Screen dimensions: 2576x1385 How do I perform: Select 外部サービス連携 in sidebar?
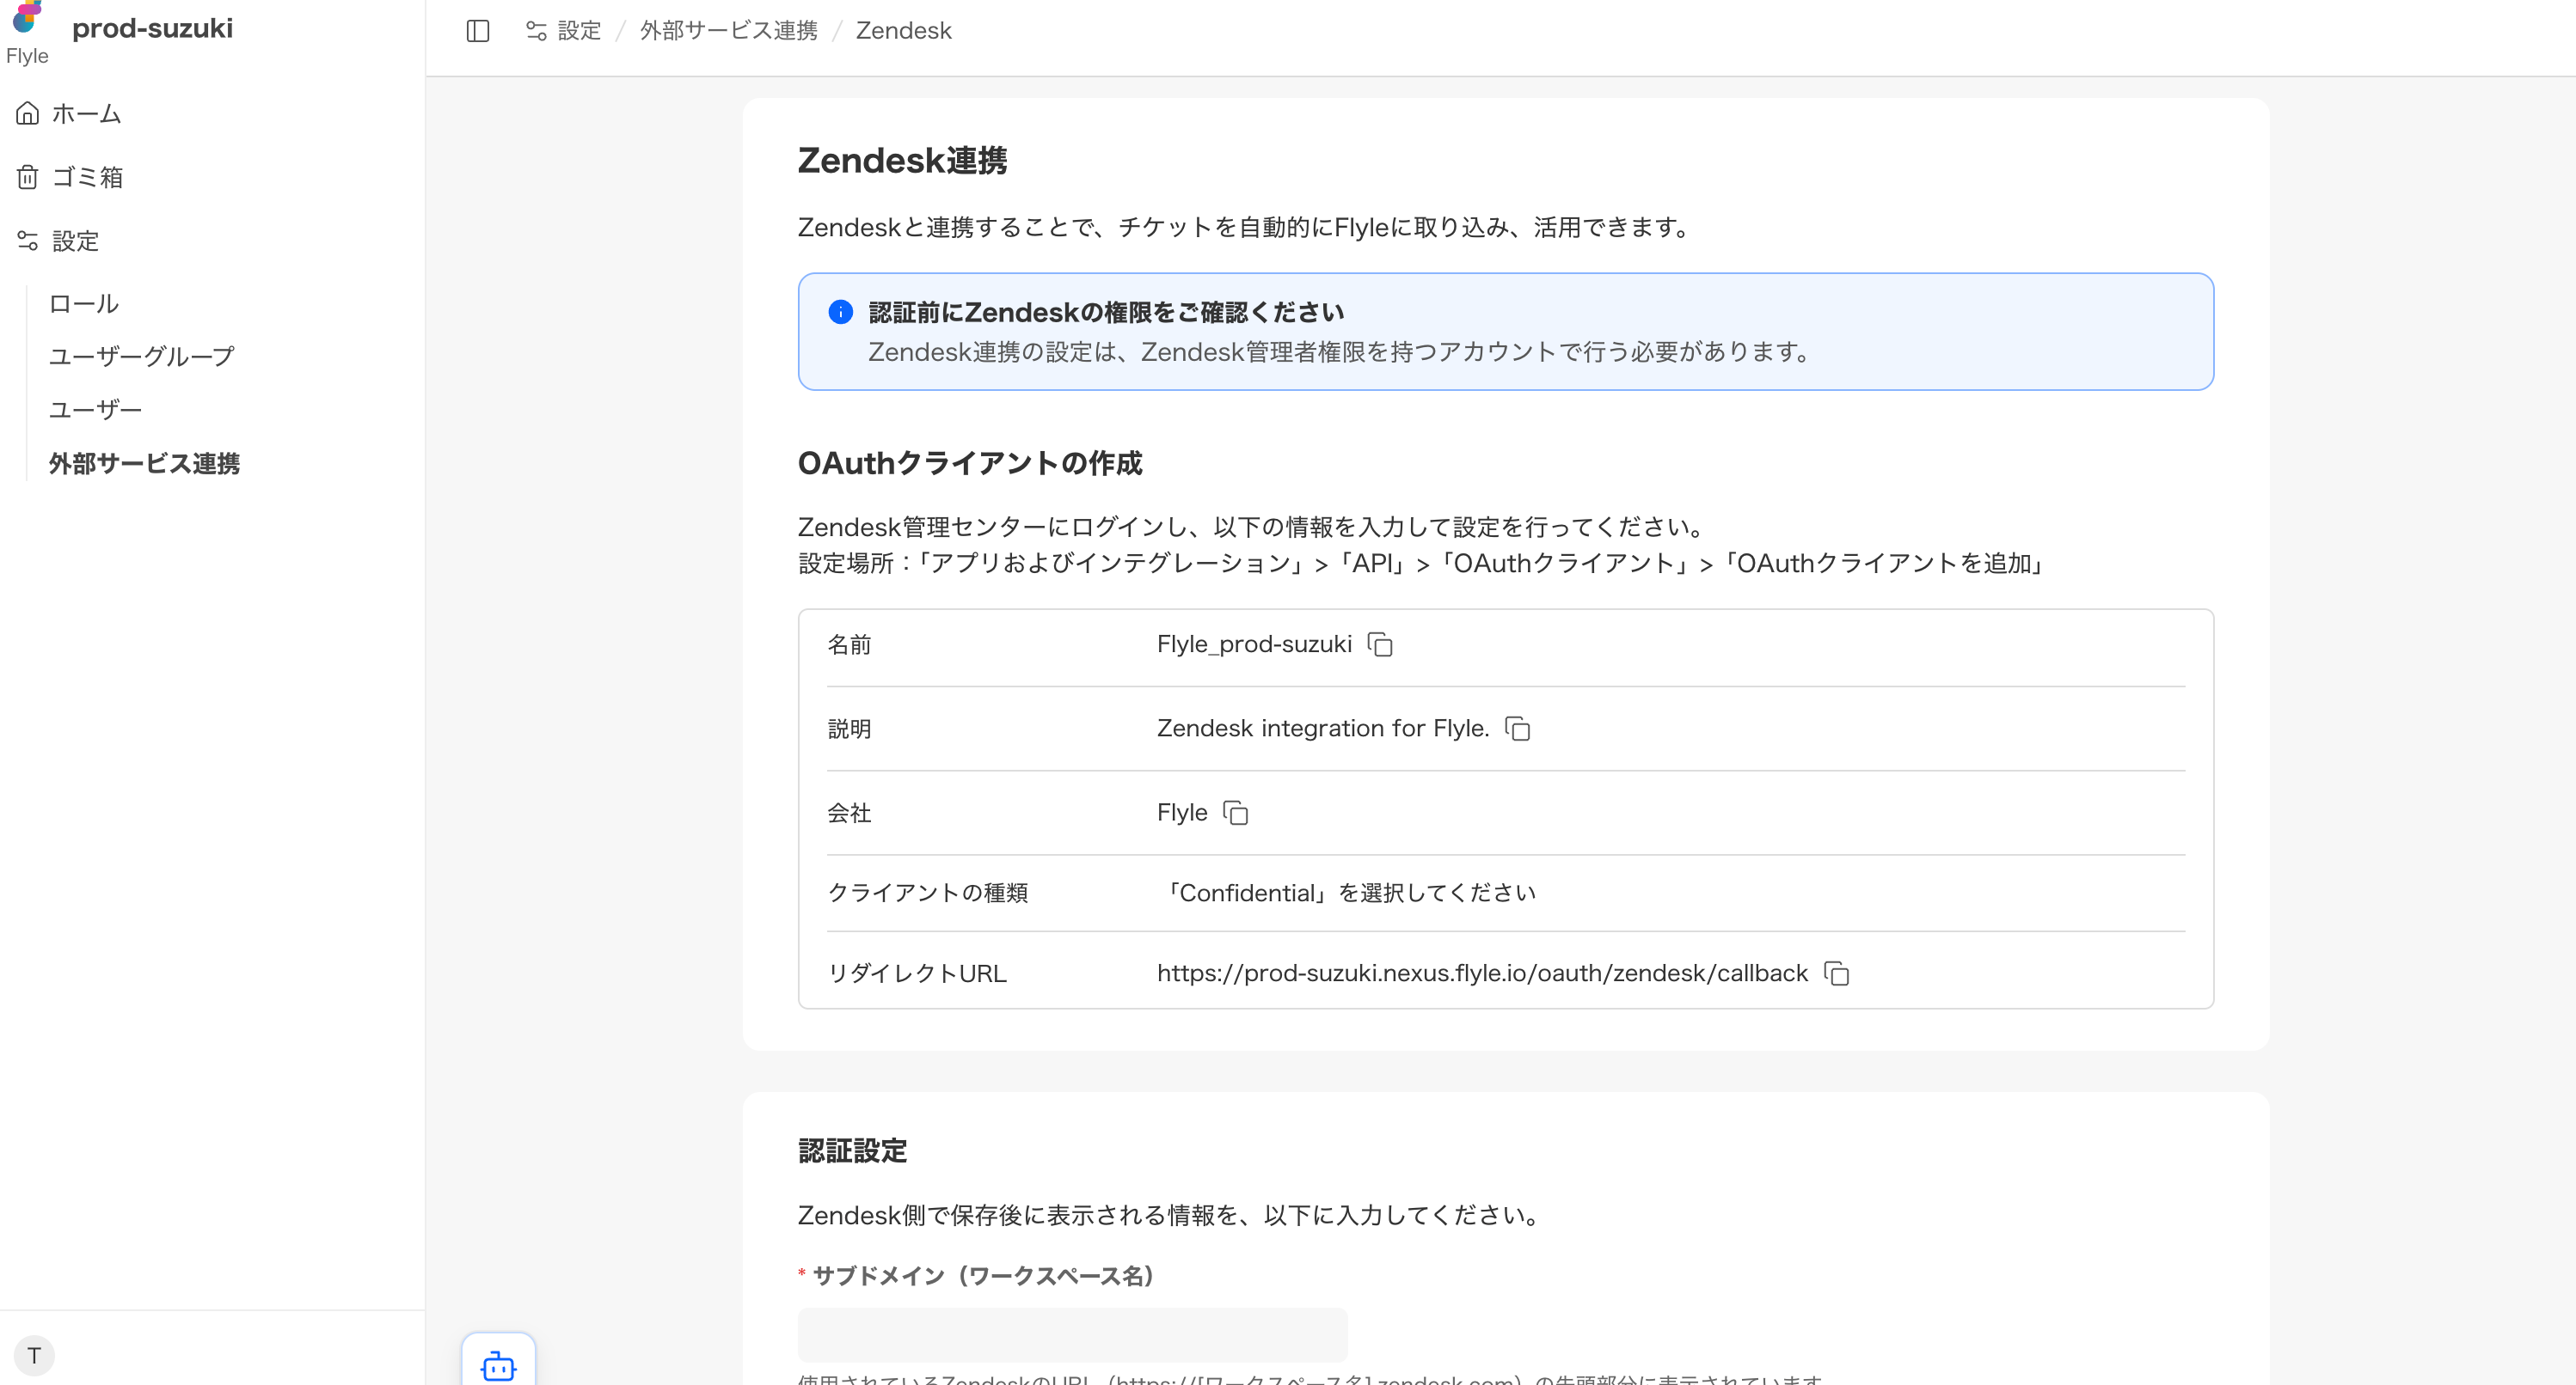(x=144, y=462)
